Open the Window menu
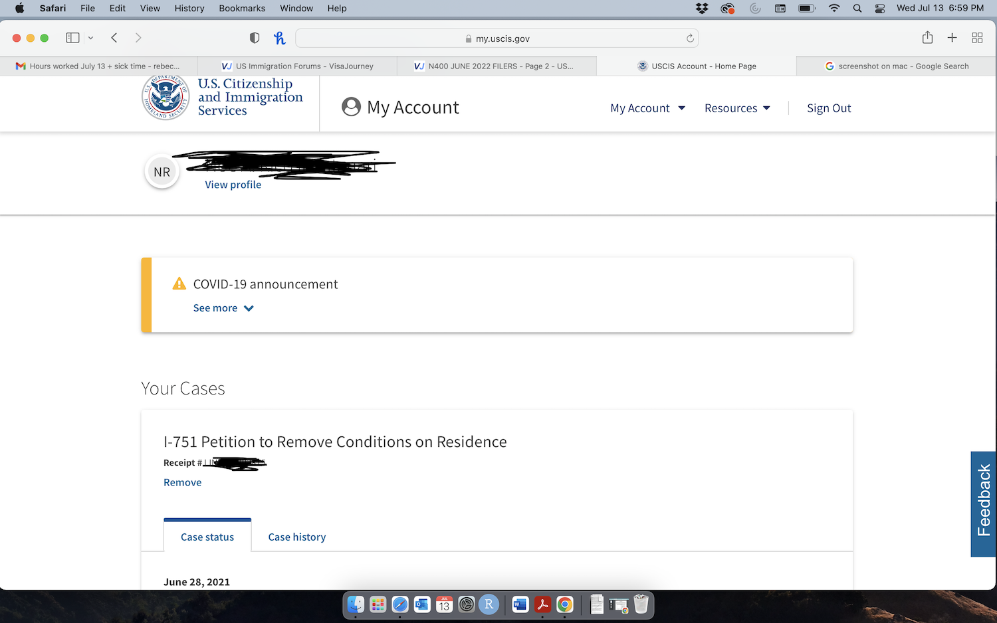Image resolution: width=997 pixels, height=623 pixels. pos(296,8)
